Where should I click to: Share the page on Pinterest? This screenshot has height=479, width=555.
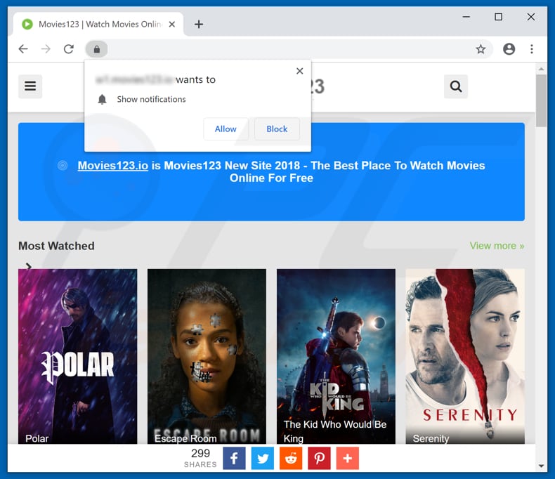319,459
